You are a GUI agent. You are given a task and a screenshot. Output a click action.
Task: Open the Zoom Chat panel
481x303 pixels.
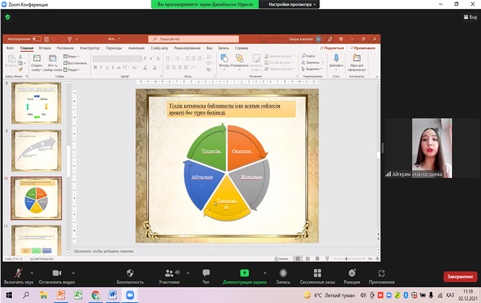pos(206,273)
